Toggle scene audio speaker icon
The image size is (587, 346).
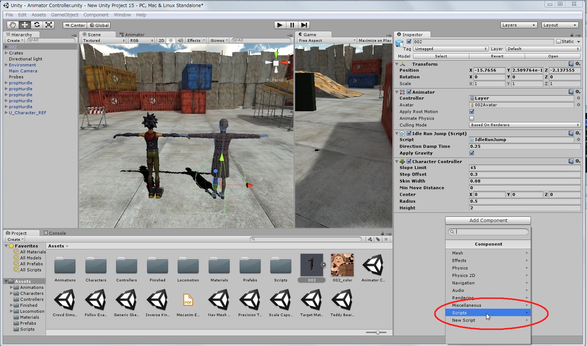[180, 40]
